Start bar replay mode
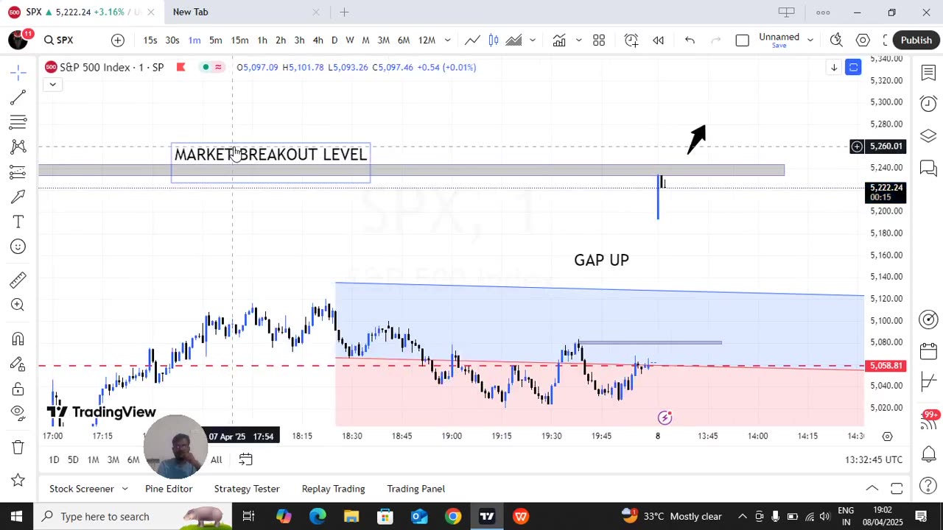Screen dimensions: 943x530 [659, 40]
